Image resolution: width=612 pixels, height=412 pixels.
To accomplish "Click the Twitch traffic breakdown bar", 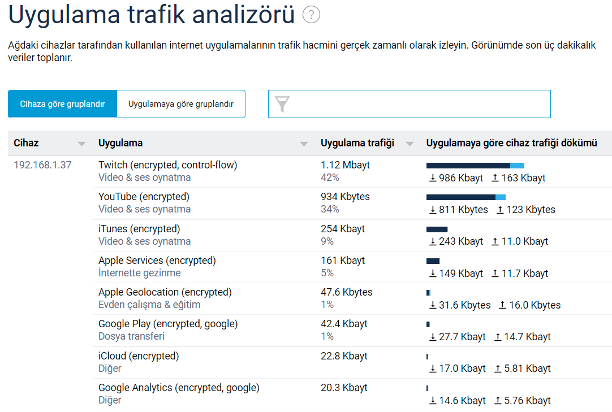I will click(x=475, y=166).
